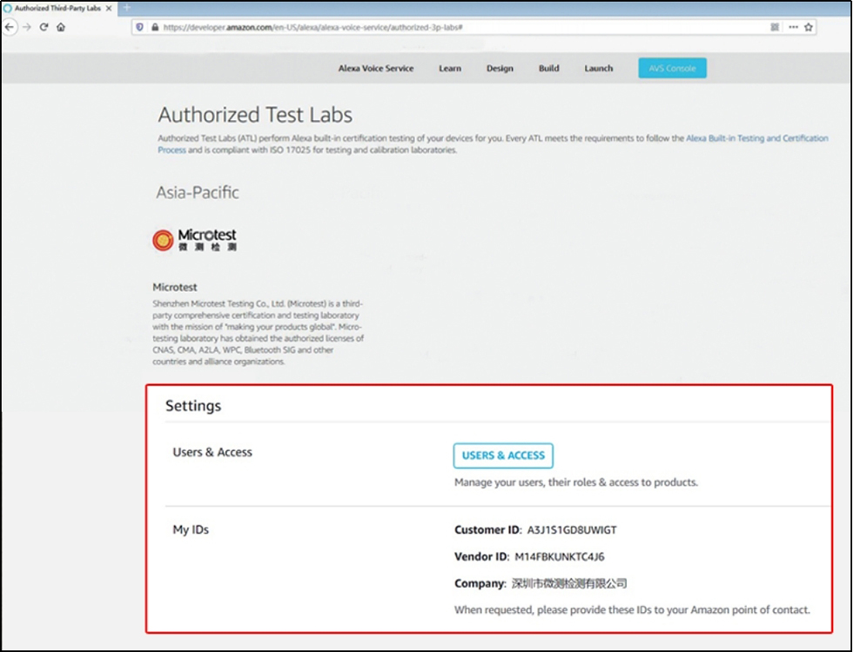Click the My IDs row label

(191, 529)
